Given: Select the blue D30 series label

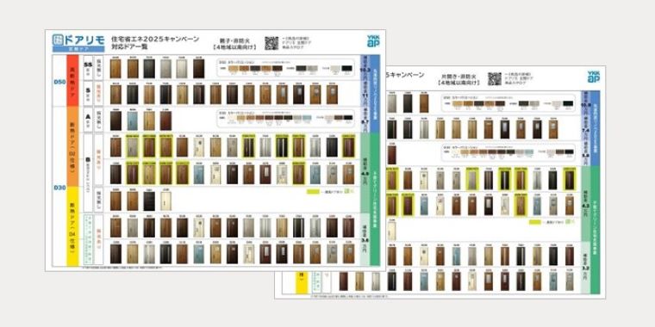Looking at the screenshot, I should 59,188.
